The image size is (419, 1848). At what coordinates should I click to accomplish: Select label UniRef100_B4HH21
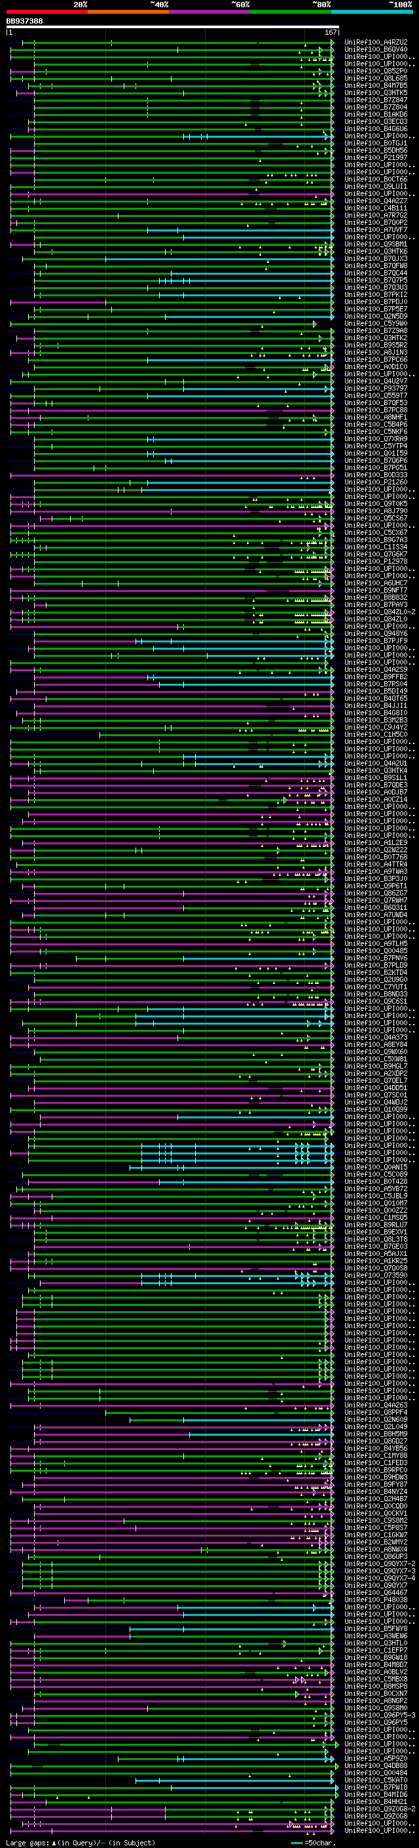tap(376, 1801)
